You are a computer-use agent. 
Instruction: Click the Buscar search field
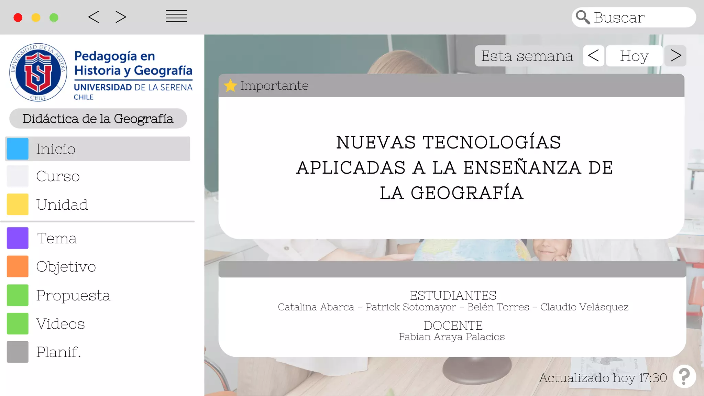[x=639, y=17]
